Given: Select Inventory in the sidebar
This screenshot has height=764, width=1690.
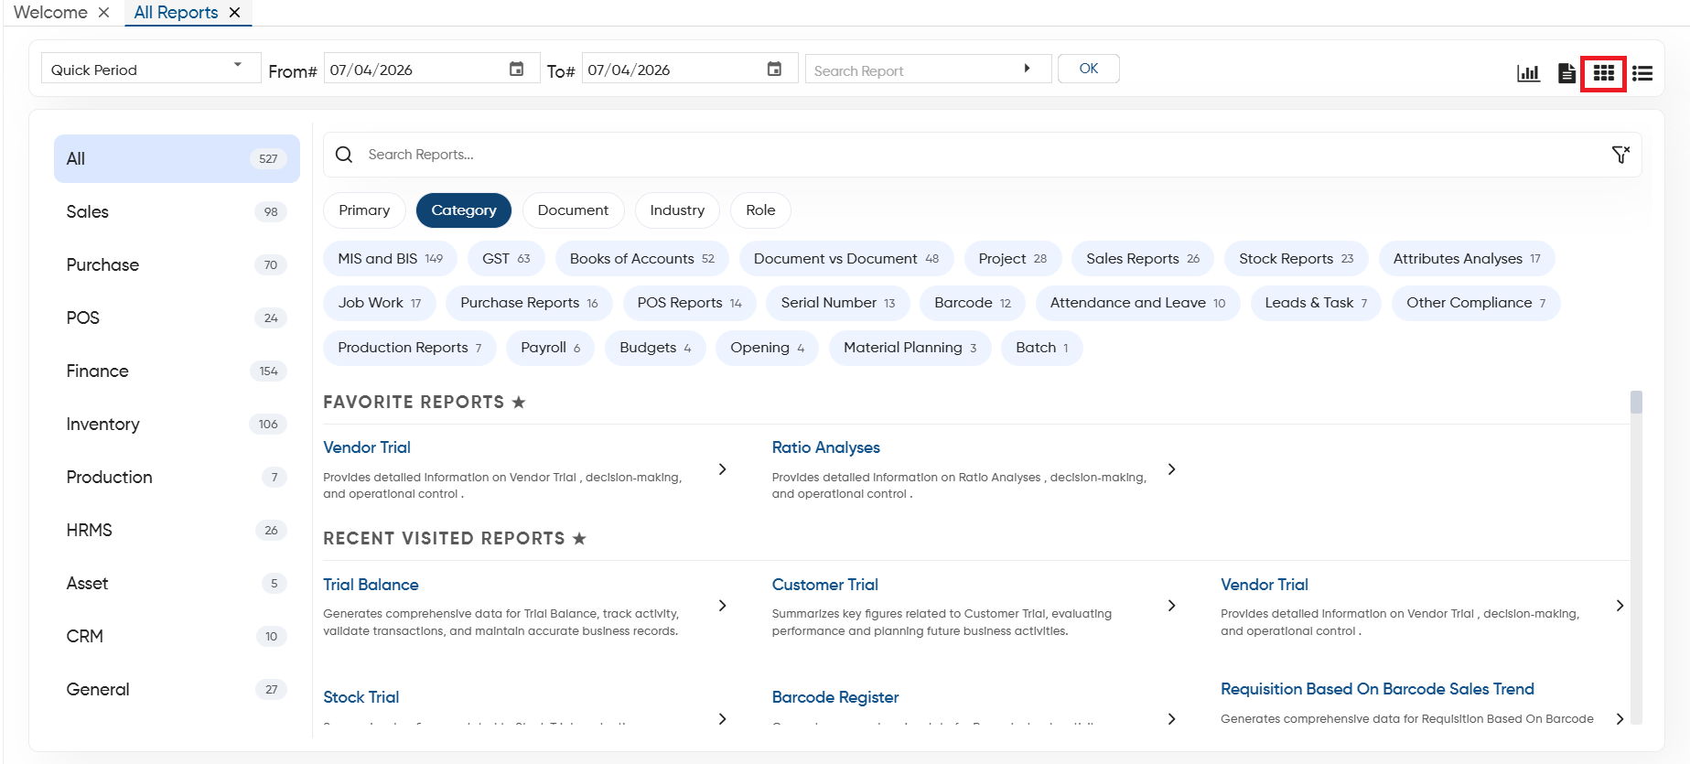Looking at the screenshot, I should point(177,425).
